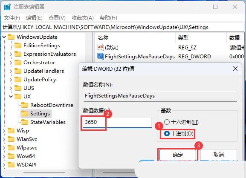Select the 十进制(D) decimal radio button
The height and width of the screenshot is (178, 246).
click(x=167, y=134)
